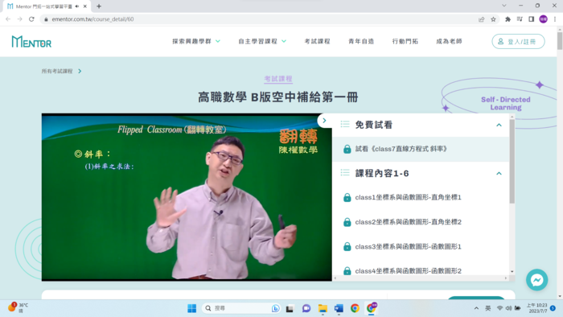Click lock icon beside 試看 class7 lesson
563x317 pixels.
[347, 149]
